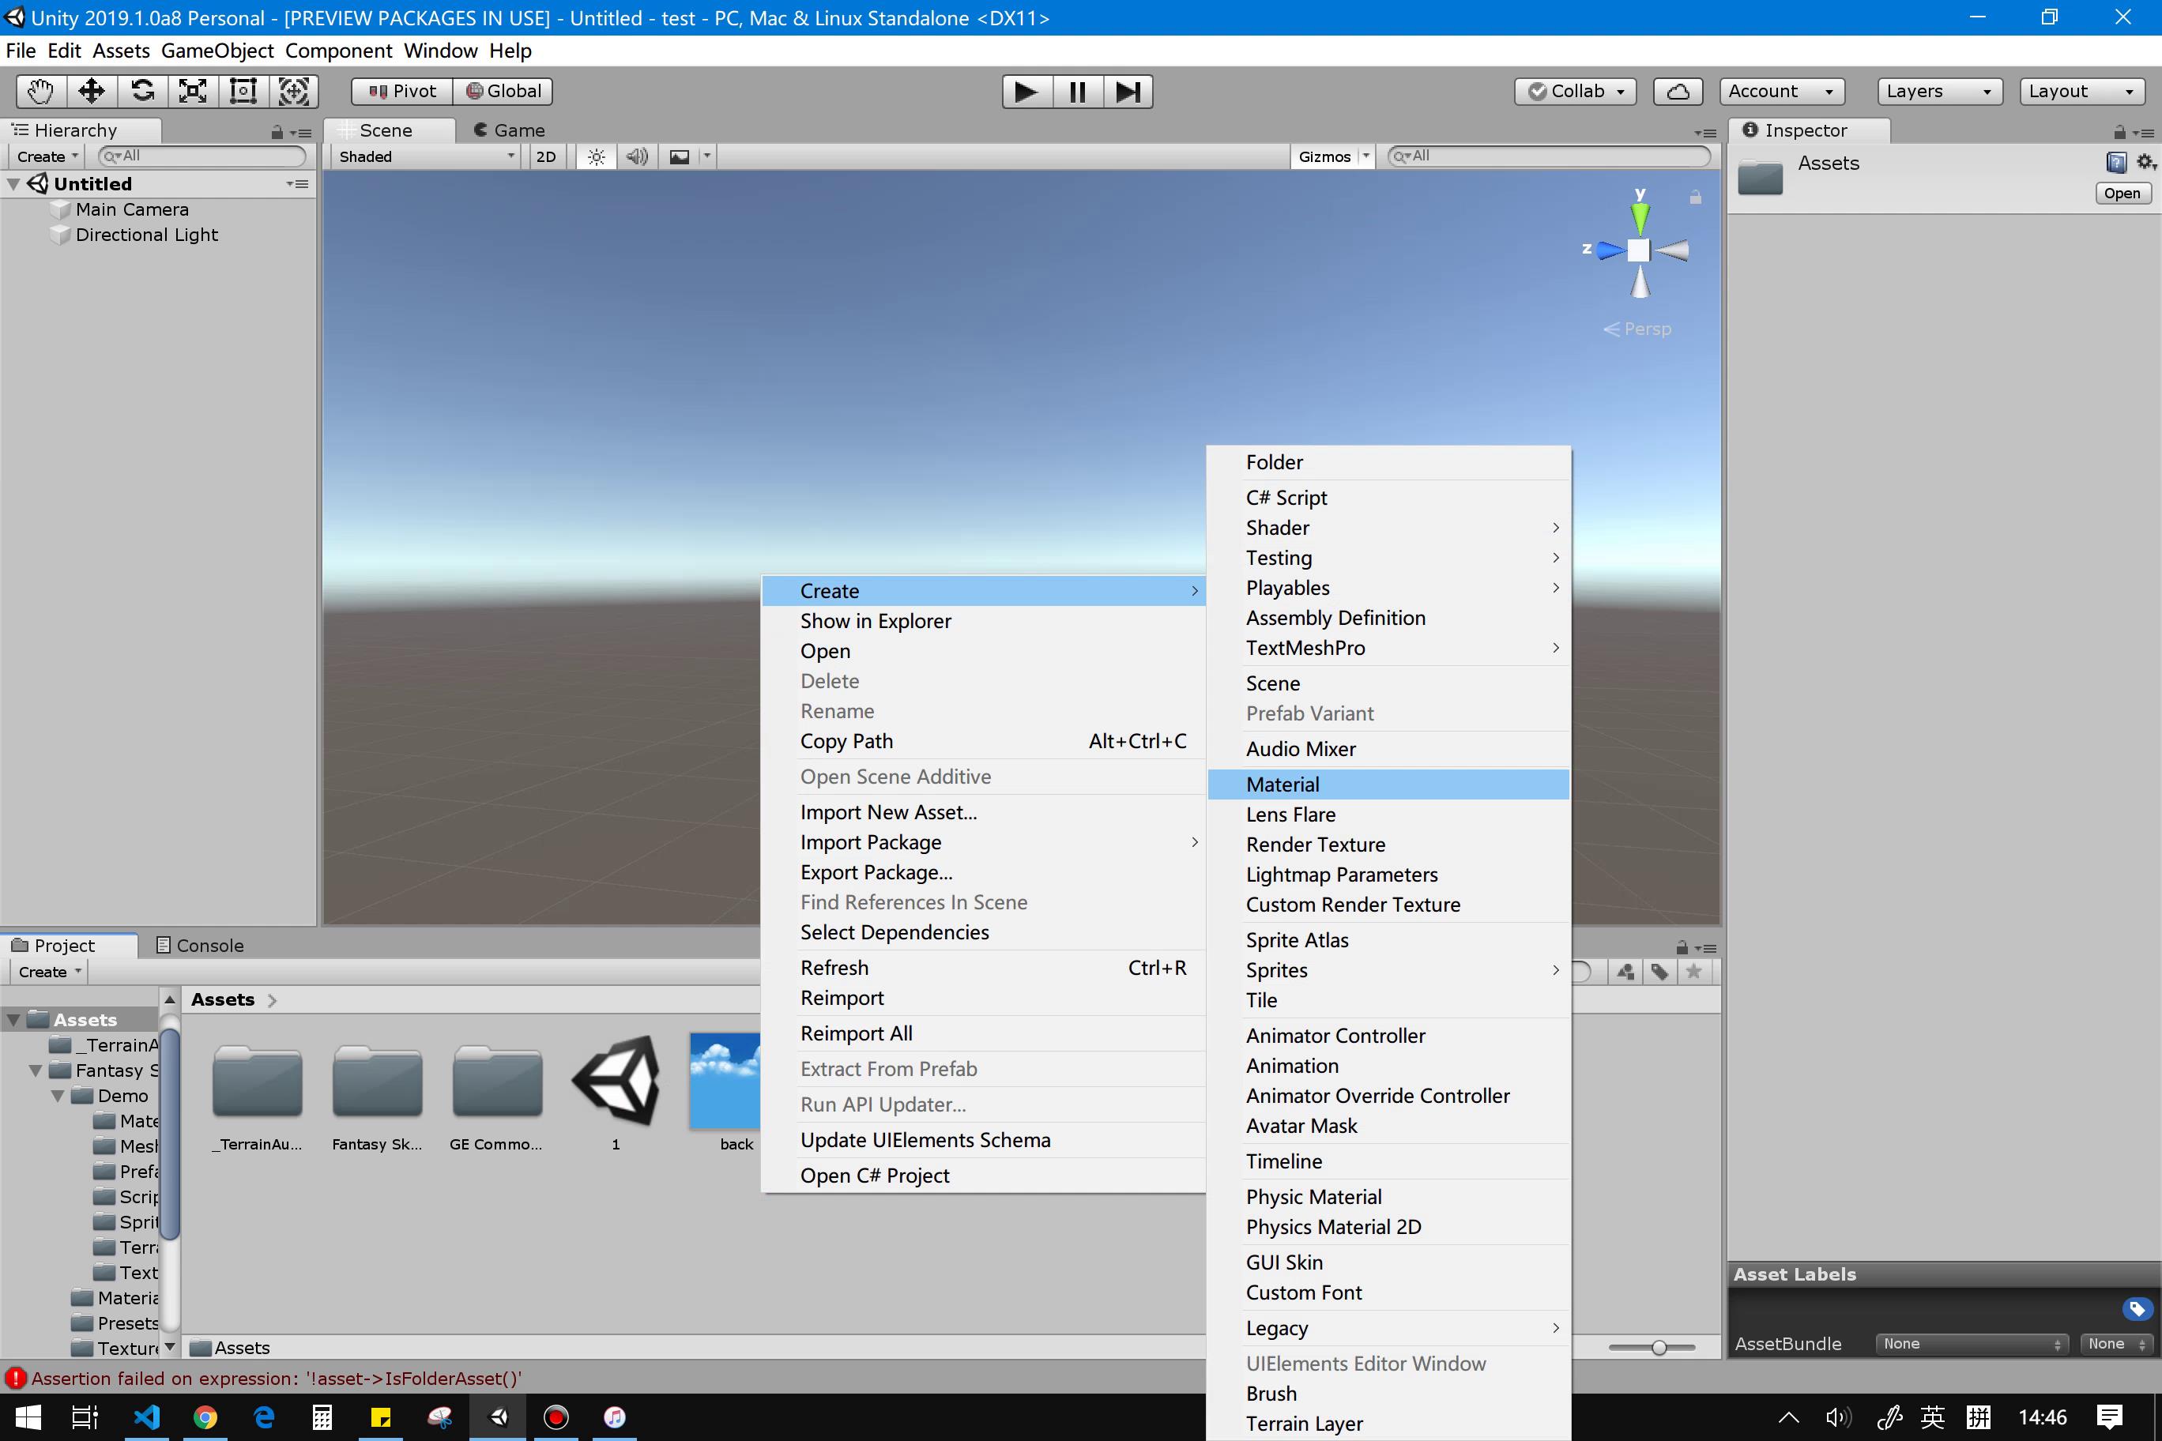
Task: Open Project panel Create dropdown
Action: (x=50, y=972)
